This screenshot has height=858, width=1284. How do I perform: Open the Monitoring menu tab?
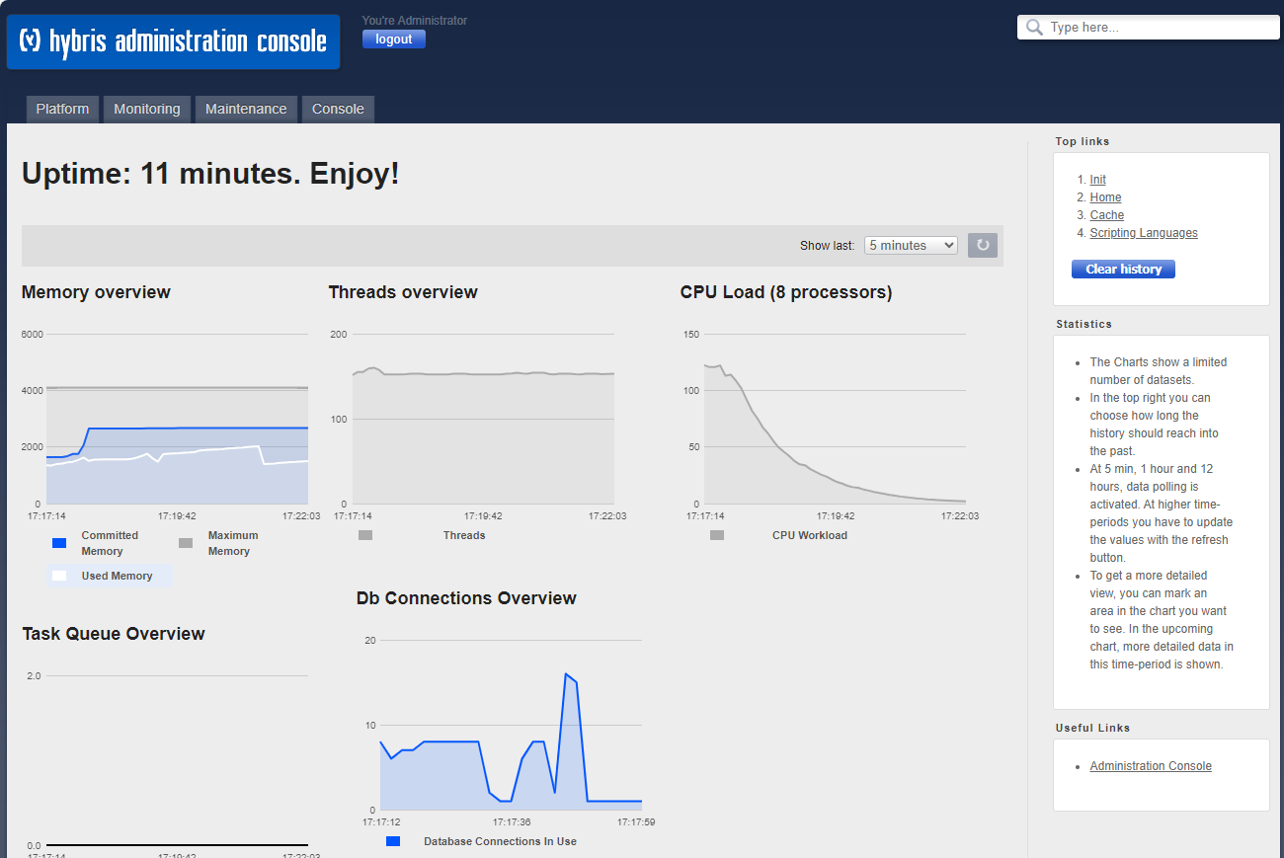pyautogui.click(x=147, y=109)
